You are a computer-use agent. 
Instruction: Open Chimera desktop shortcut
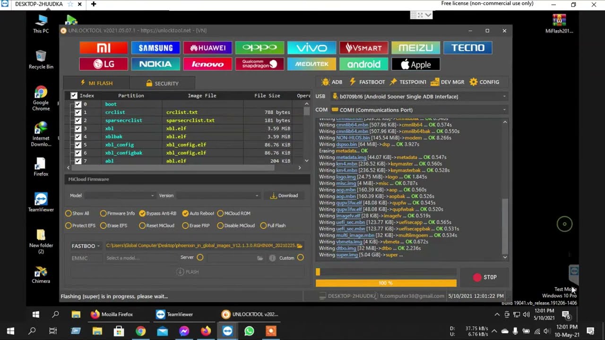click(x=41, y=275)
